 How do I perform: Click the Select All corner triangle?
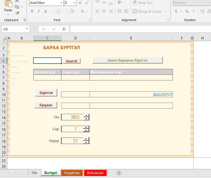pyautogui.click(x=4, y=38)
